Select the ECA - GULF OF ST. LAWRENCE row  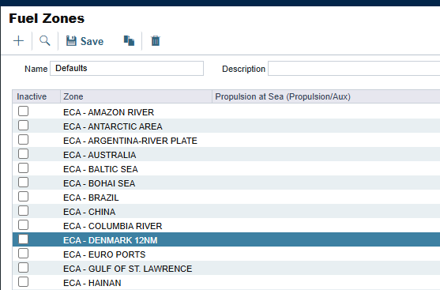tap(226, 269)
